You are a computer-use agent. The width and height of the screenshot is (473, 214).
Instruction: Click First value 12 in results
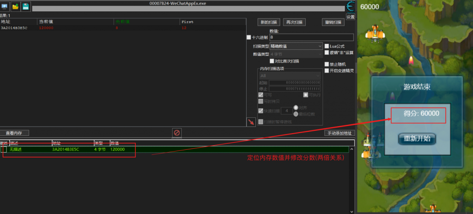tap(184, 28)
